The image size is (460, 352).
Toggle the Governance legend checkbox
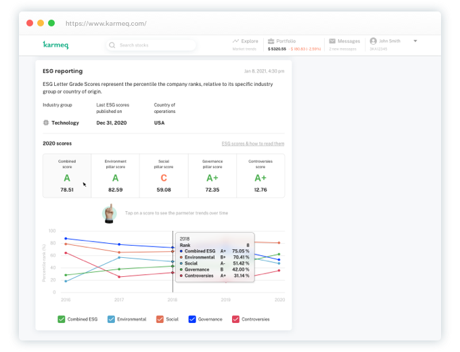tap(192, 319)
